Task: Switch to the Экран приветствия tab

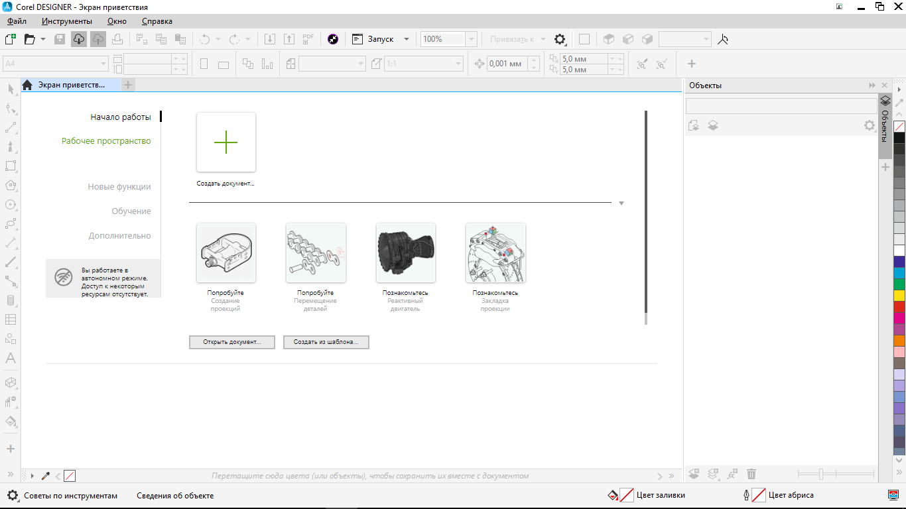Action: (x=71, y=85)
